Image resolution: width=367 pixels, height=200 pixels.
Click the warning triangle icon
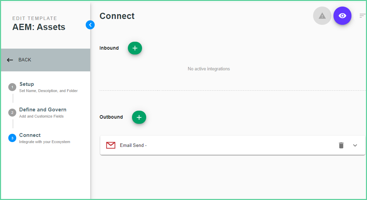click(322, 16)
